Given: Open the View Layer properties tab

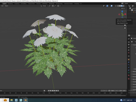Looking at the screenshot, I should coord(129,47).
